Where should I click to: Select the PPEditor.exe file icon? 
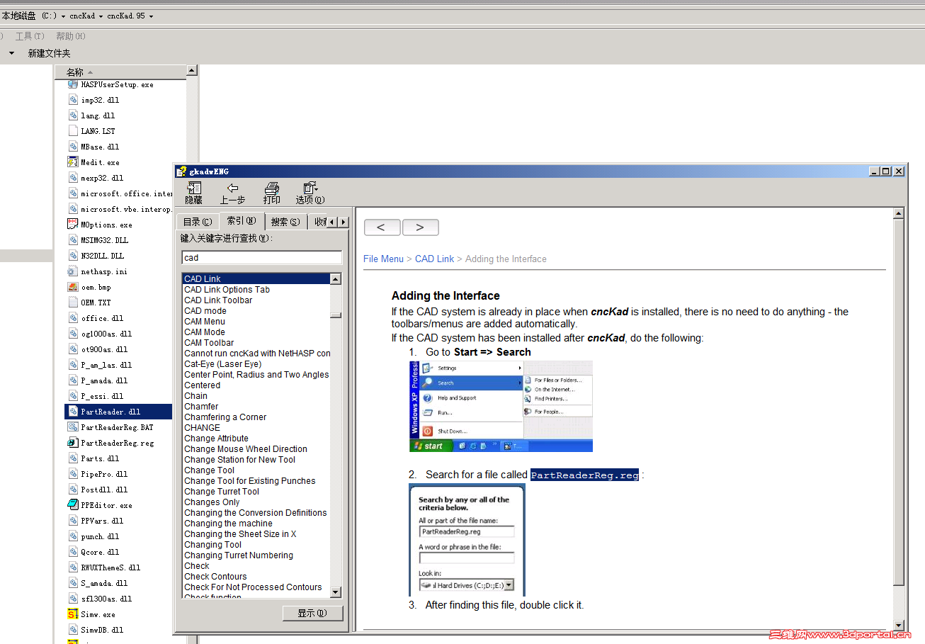[73, 505]
